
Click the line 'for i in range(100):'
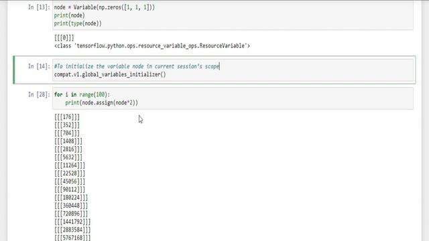click(x=82, y=94)
